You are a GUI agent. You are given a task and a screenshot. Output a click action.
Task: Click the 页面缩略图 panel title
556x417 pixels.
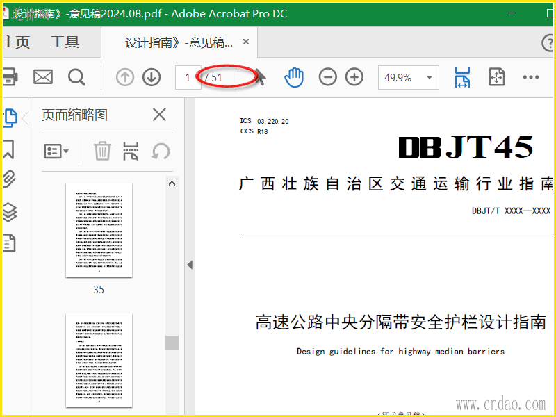pyautogui.click(x=74, y=115)
